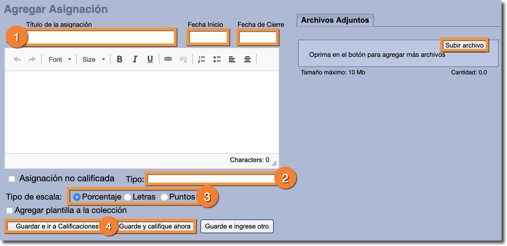This screenshot has height=246, width=507.
Task: Enable Agregar plantilla a la colección
Action: click(x=10, y=210)
